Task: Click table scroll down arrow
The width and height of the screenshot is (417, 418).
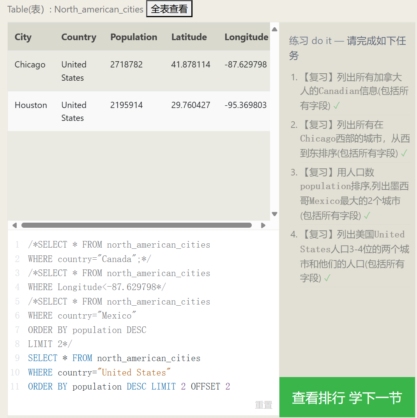Action: click(274, 214)
